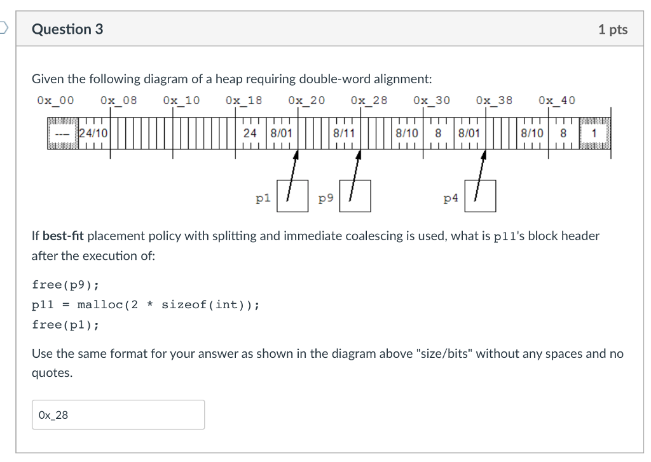
Task: Select the final epilogue block labeled 1
Action: click(594, 133)
